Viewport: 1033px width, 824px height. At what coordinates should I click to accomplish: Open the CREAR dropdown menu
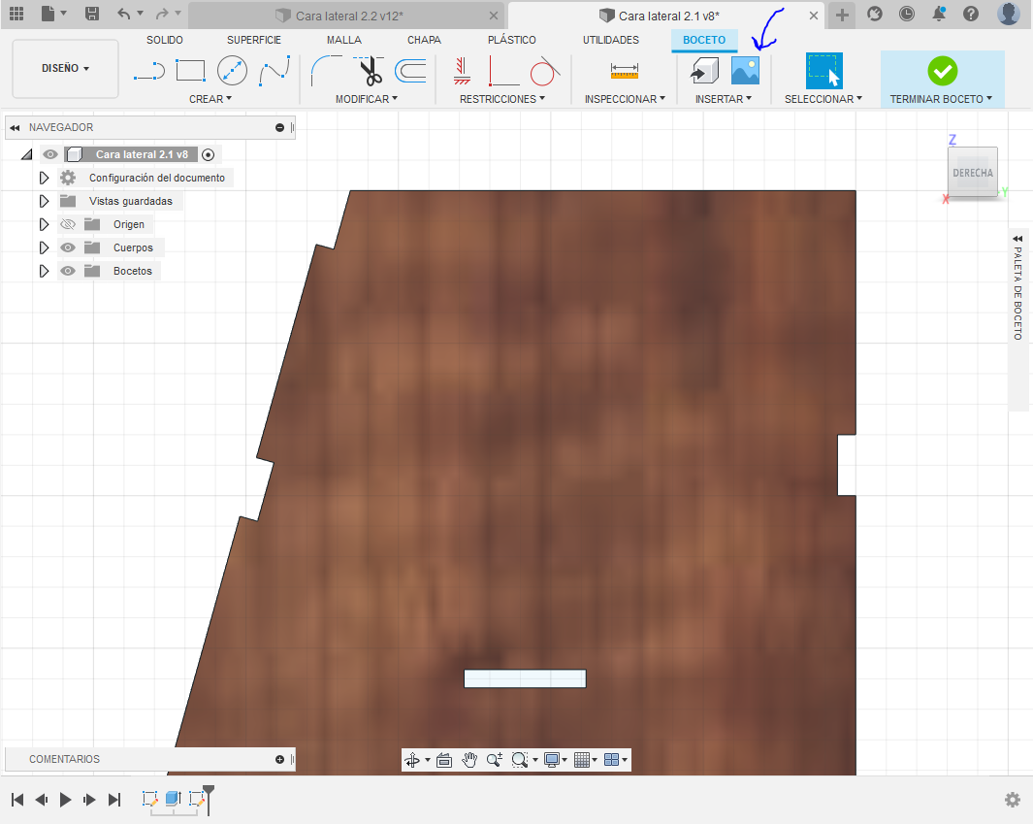[x=210, y=99]
